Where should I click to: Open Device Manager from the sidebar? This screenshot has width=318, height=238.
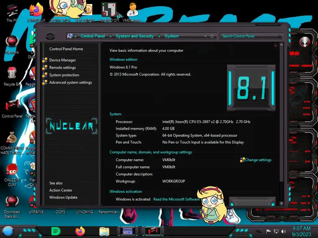pos(62,60)
